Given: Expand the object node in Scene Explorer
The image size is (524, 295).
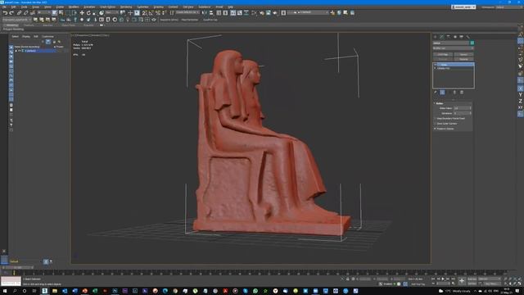Looking at the screenshot, I should tap(16, 51).
